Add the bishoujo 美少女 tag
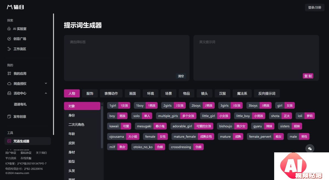This screenshot has height=180, width=329. pos(232,126)
